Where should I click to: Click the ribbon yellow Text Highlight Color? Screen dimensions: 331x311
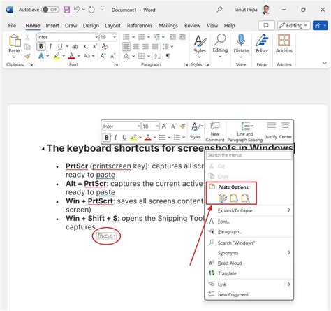(x=57, y=56)
